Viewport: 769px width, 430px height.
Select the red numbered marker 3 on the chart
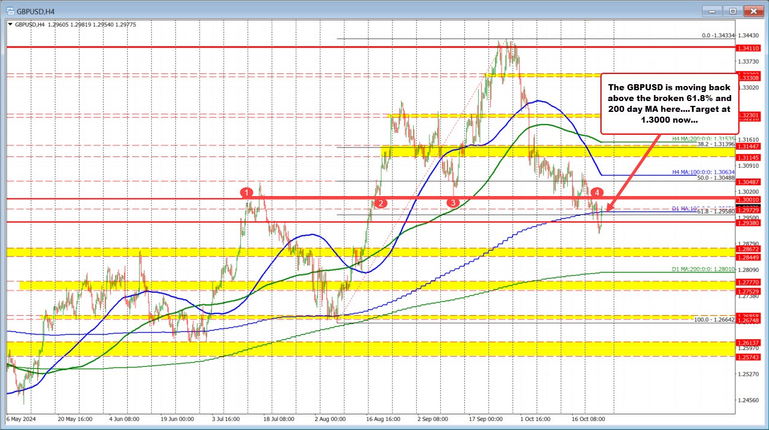tap(453, 204)
